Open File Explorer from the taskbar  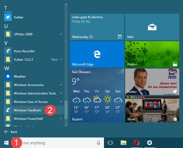(123, 143)
